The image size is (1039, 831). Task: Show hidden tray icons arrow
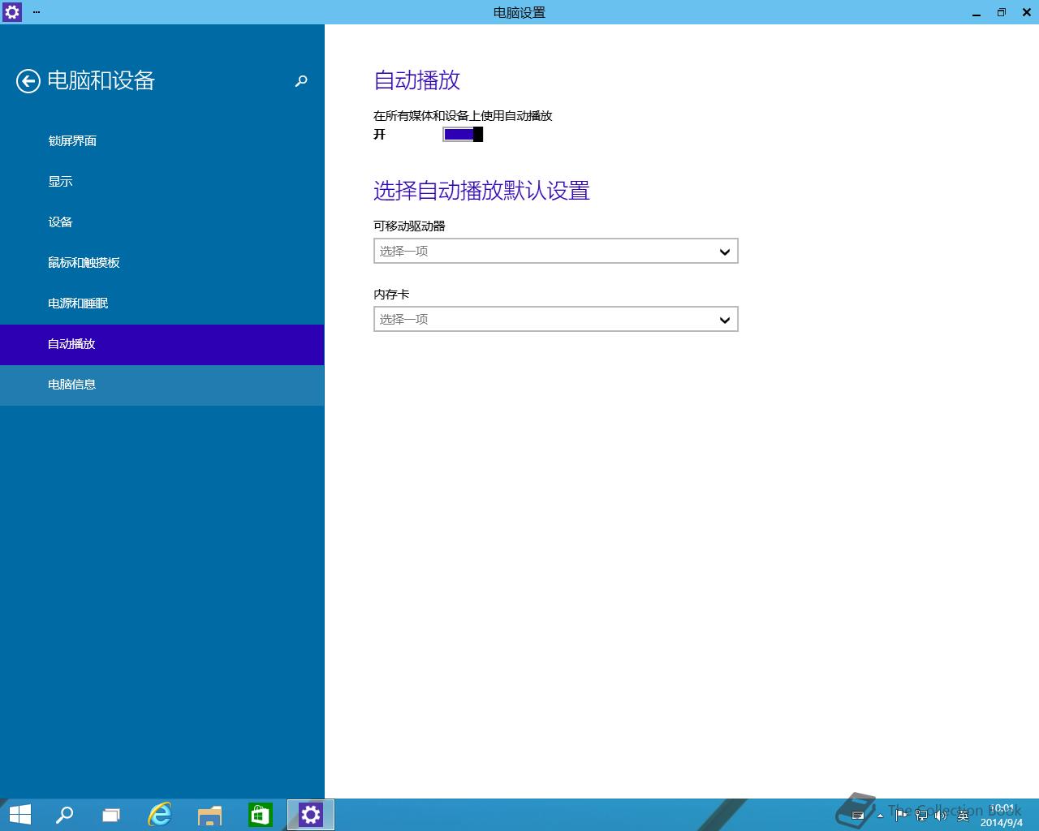point(880,816)
